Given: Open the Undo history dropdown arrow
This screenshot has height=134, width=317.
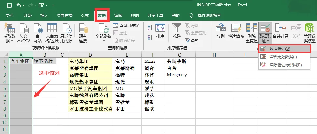Looking at the screenshot, I should tap(24, 6).
